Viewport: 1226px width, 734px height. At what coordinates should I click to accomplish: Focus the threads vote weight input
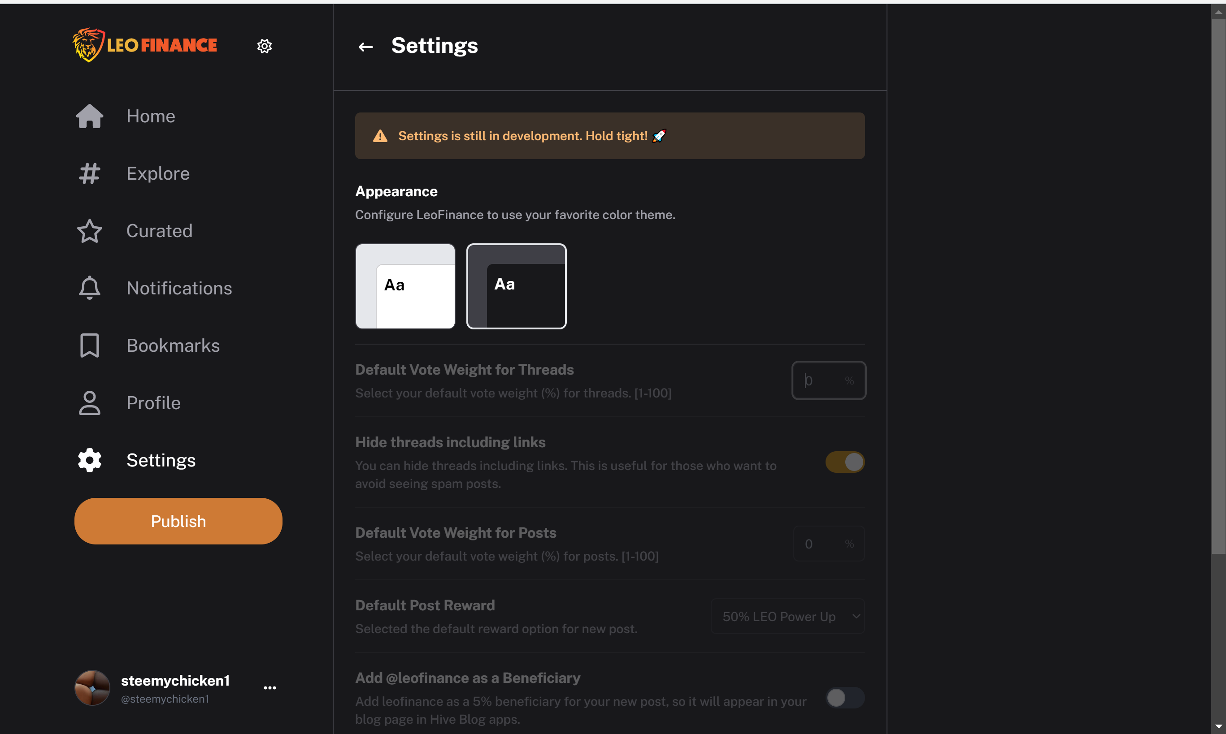coord(829,380)
